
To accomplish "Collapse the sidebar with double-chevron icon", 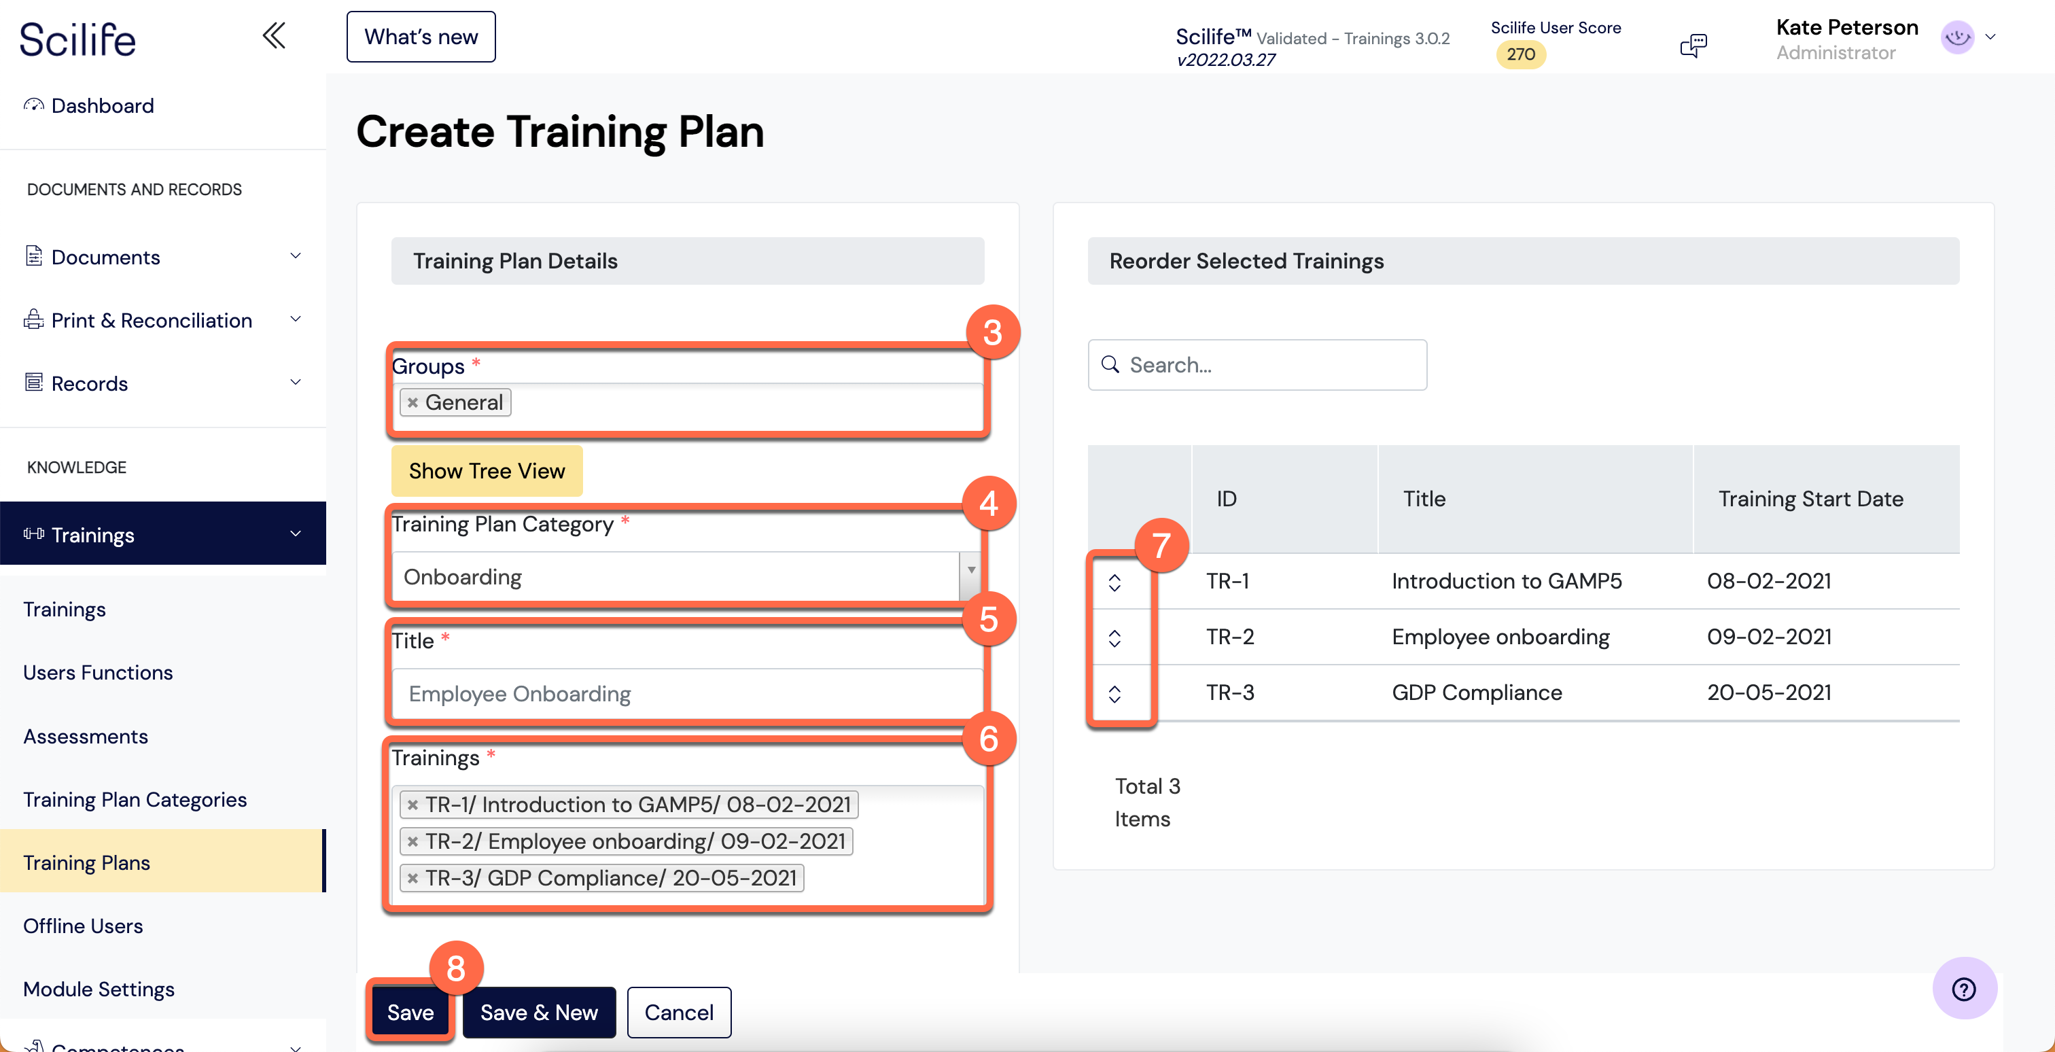I will (x=274, y=36).
